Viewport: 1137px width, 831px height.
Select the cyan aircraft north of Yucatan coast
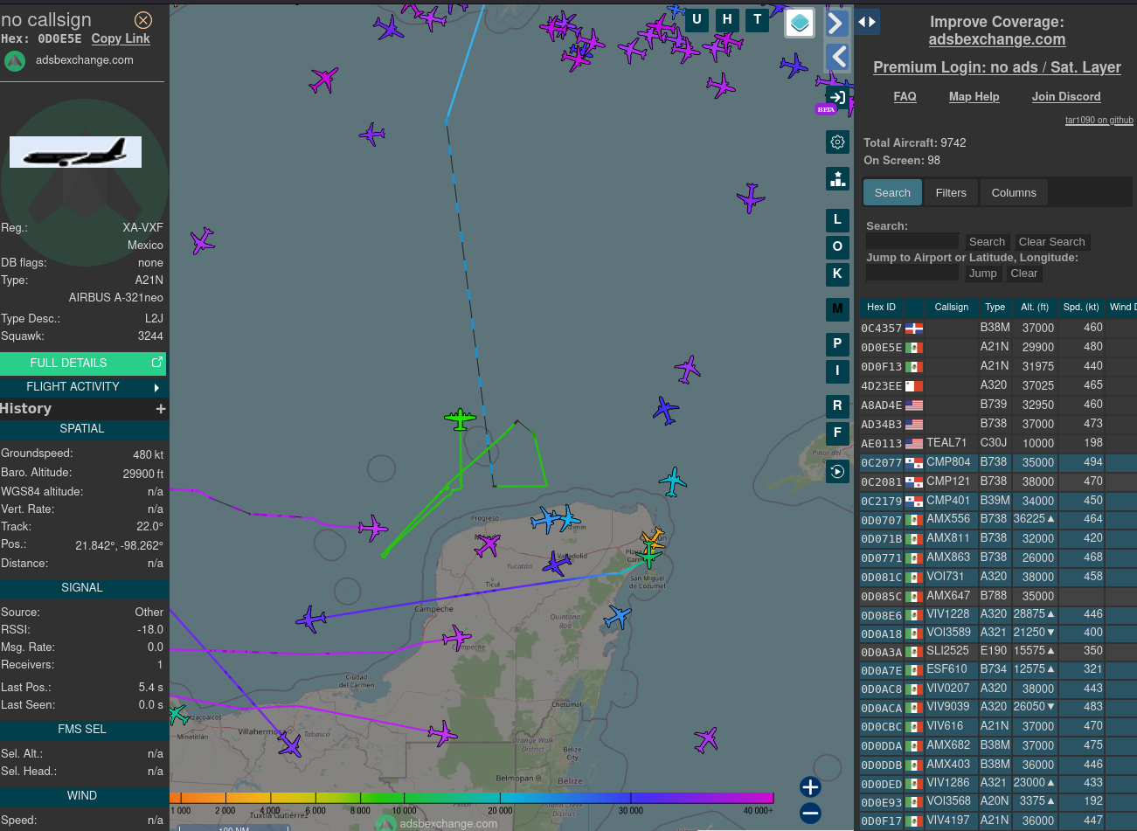(672, 481)
